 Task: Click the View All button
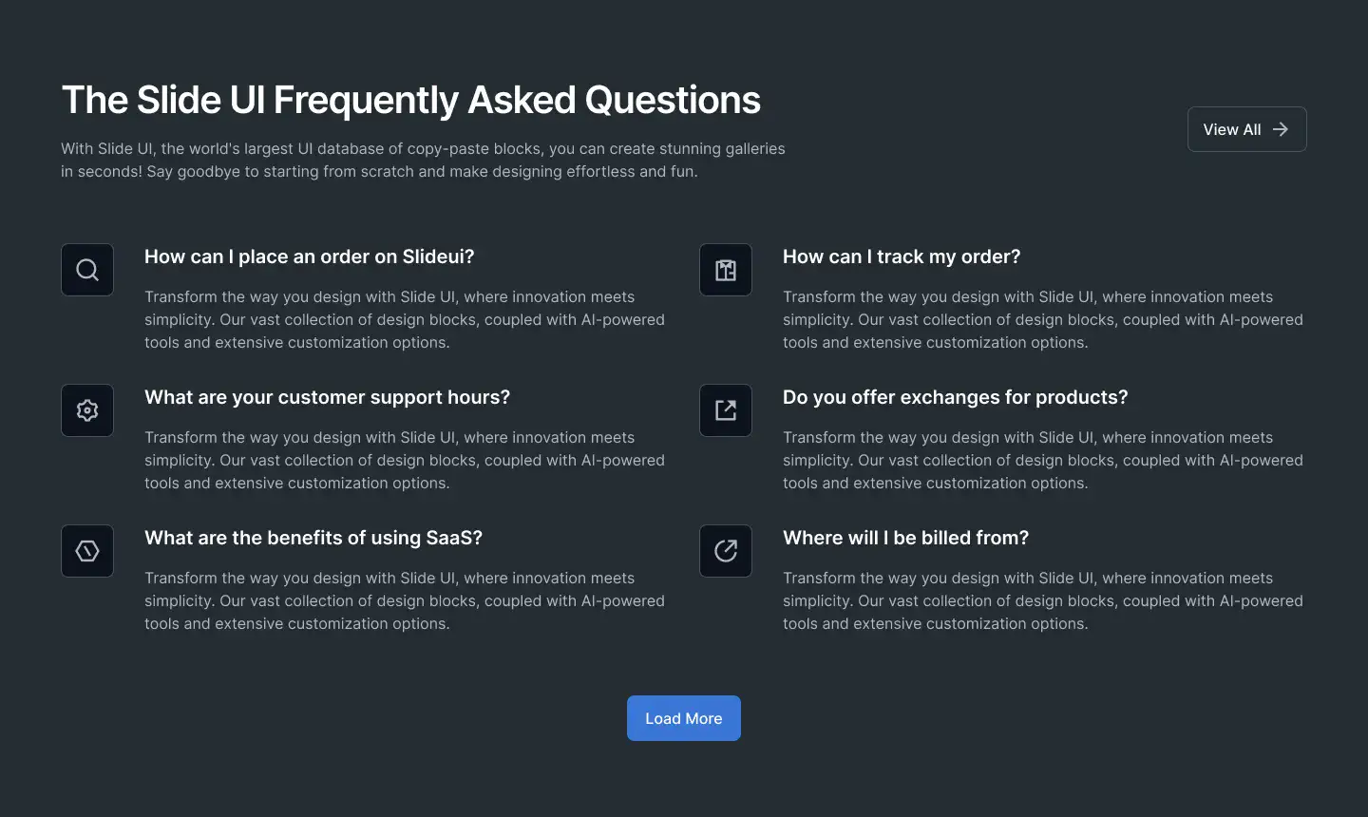point(1247,129)
